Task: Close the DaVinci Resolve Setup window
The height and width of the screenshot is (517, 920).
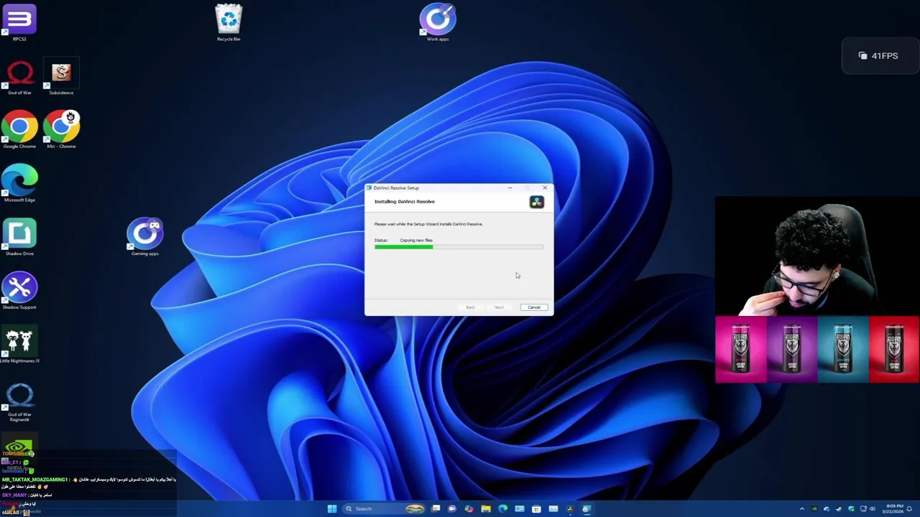Action: point(544,188)
